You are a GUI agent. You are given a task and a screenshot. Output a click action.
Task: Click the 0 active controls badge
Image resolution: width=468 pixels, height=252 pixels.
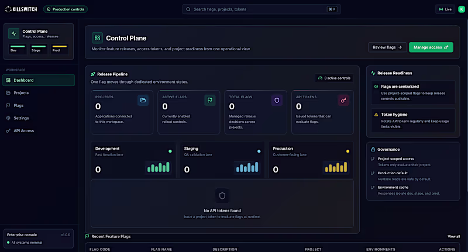tap(334, 78)
